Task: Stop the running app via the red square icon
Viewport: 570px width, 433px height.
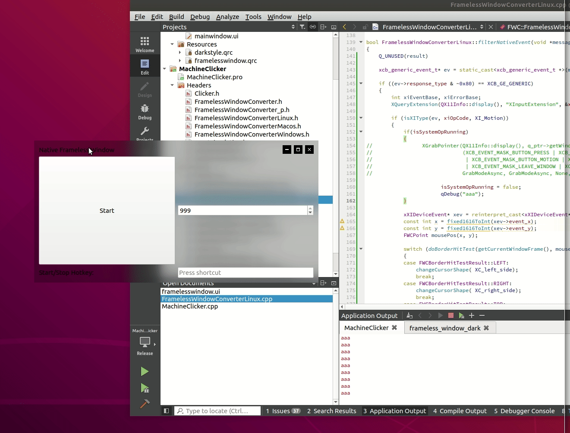Action: pos(451,315)
